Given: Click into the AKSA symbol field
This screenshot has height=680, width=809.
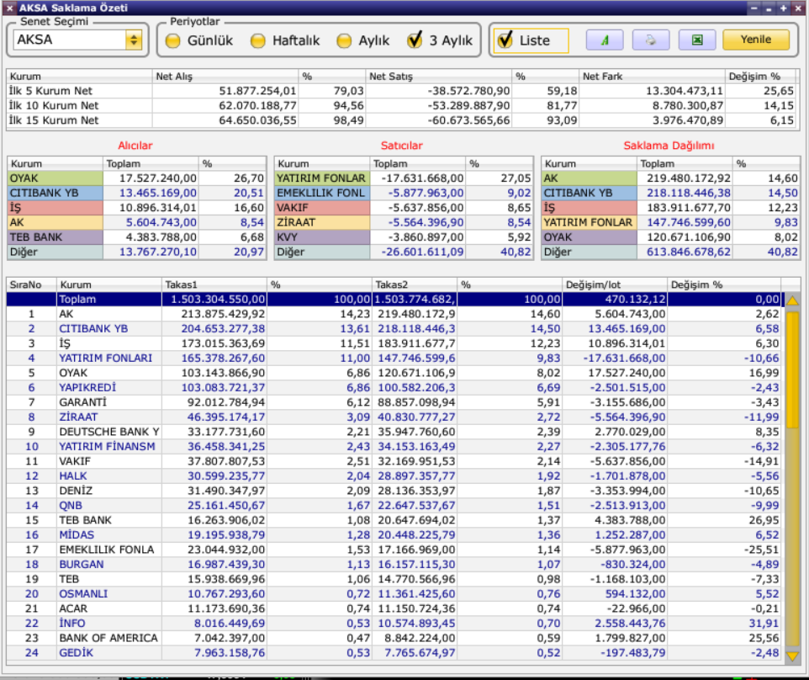Looking at the screenshot, I should (70, 40).
